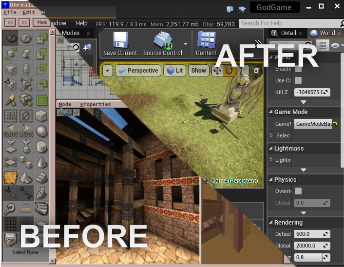Open the graduation cap tutorials icon

click(242, 9)
